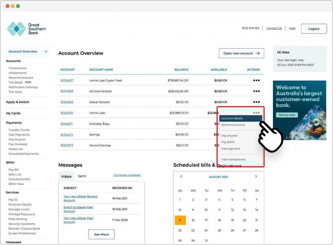Choose Account details in actions menu

click(241, 118)
